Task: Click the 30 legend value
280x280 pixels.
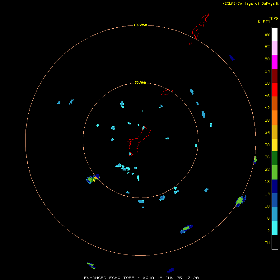Action: coord(267,145)
